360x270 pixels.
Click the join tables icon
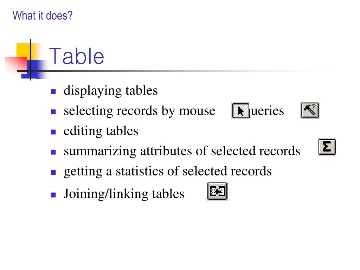(217, 192)
